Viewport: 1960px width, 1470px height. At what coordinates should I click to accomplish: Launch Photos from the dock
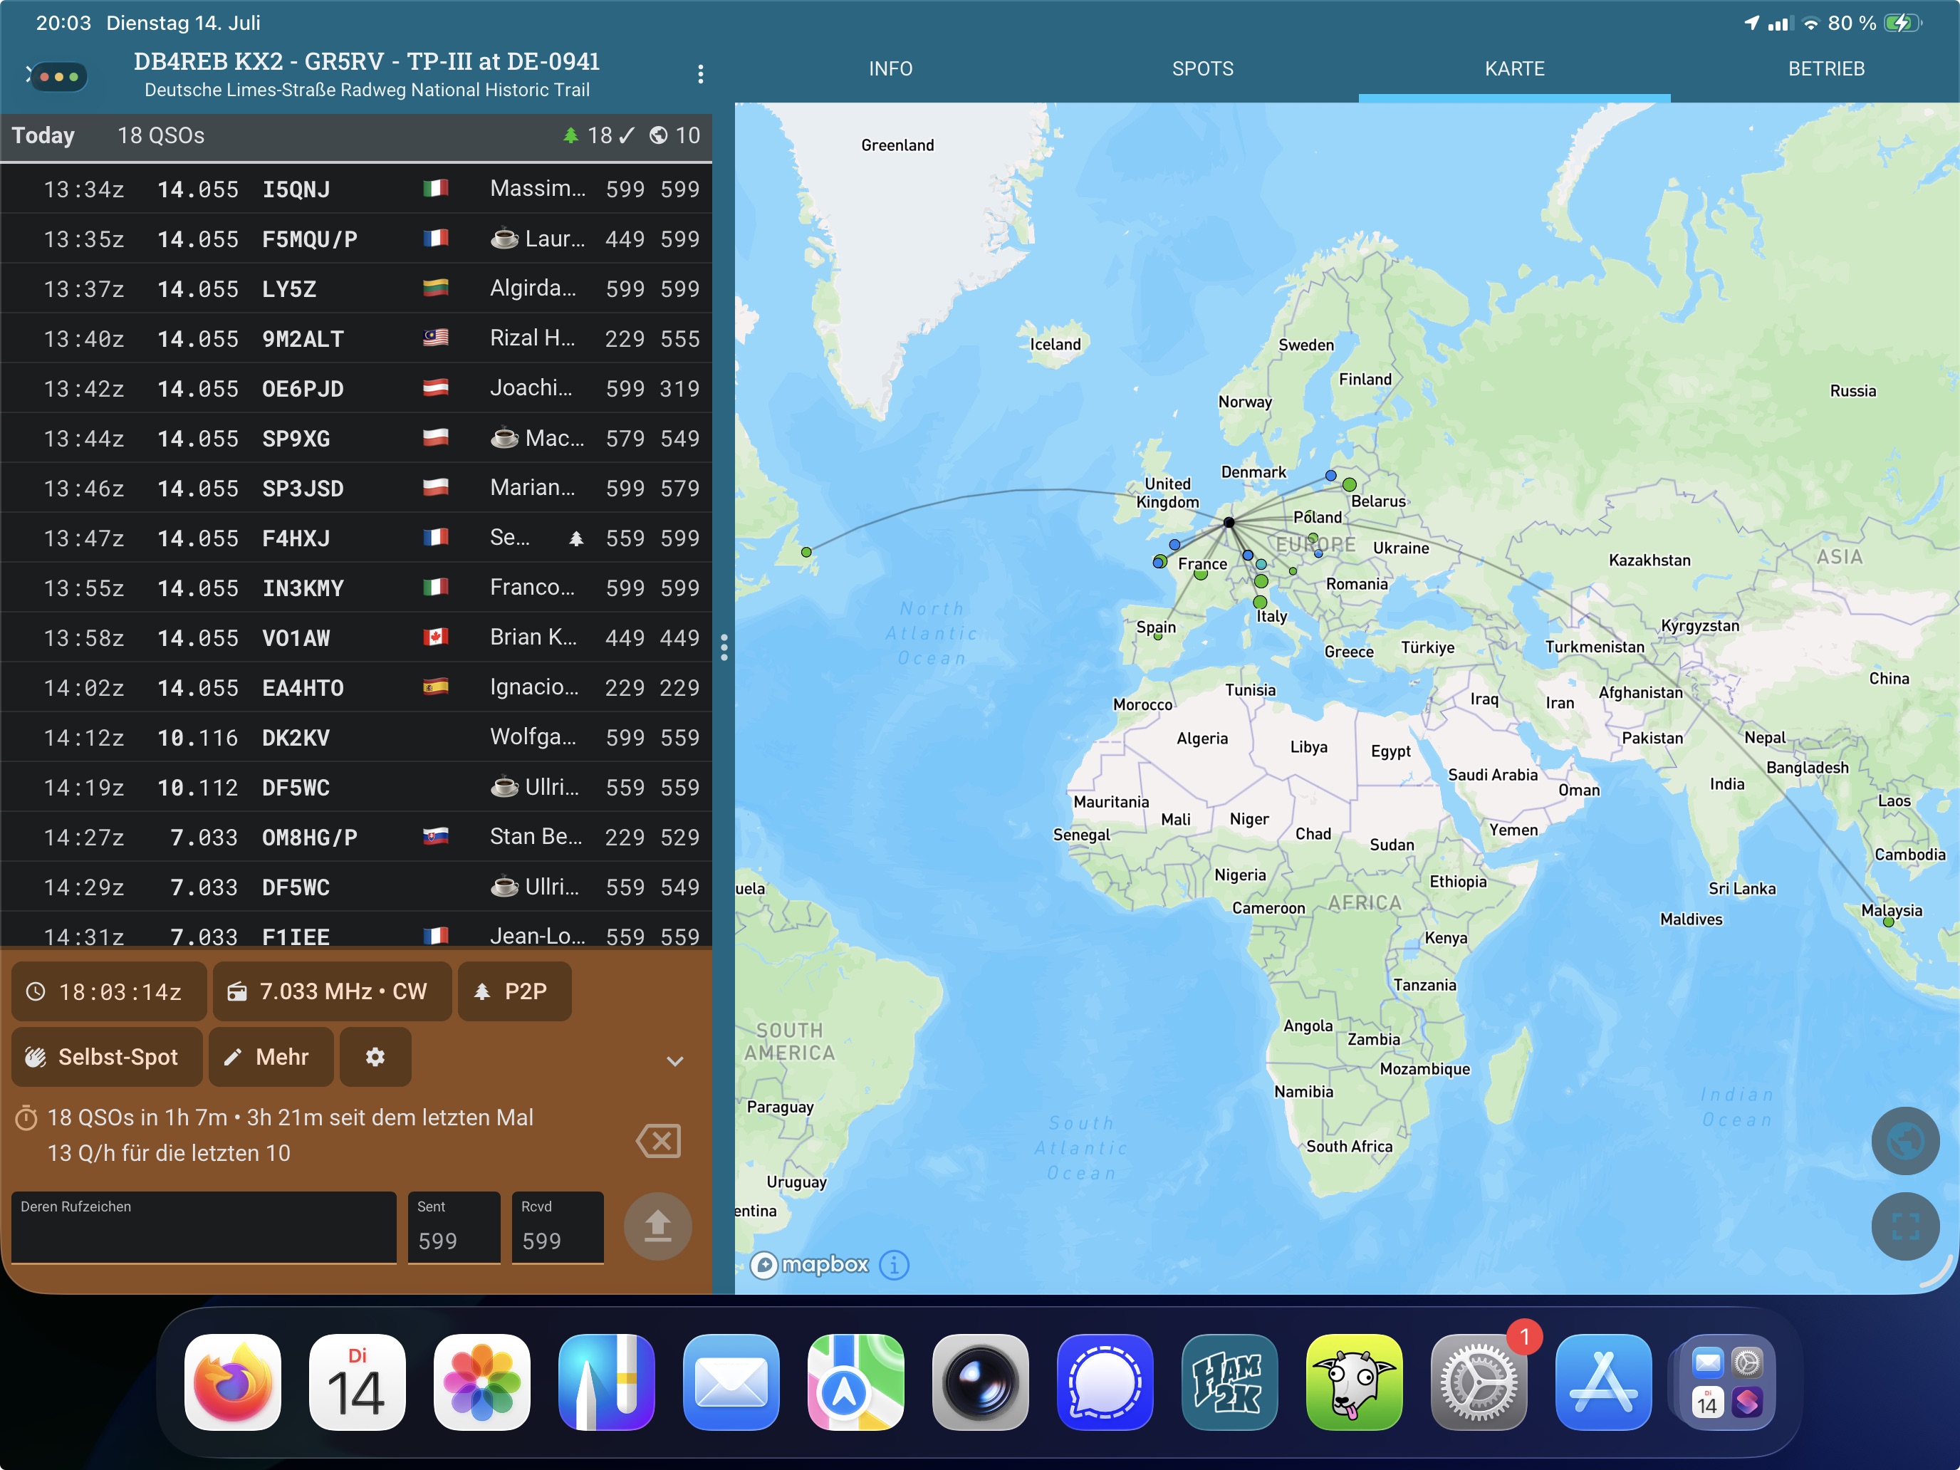pos(482,1382)
